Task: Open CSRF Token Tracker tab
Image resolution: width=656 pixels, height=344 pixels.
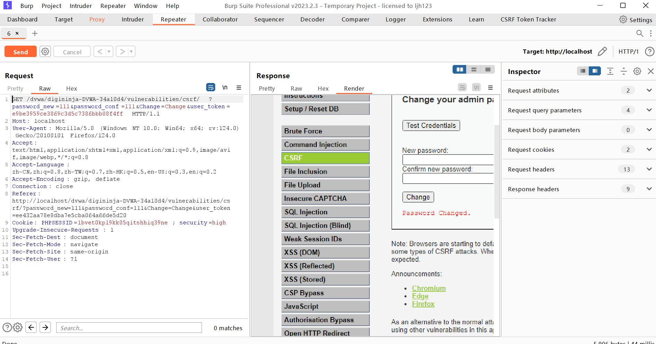Action: [x=528, y=19]
